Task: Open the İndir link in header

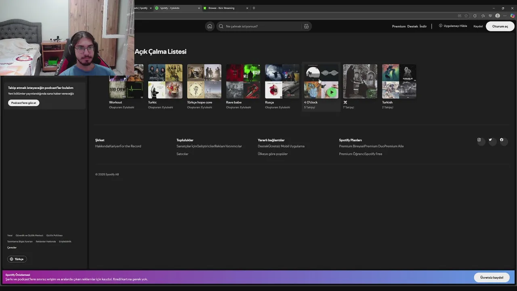Action: point(423,26)
